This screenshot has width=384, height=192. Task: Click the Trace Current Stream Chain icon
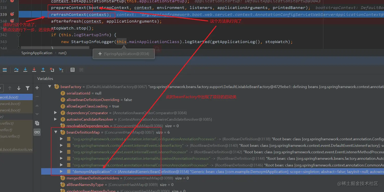(81, 70)
